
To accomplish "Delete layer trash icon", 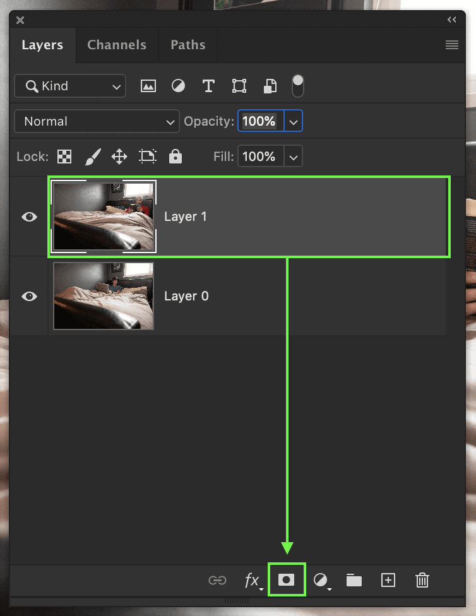I will 422,580.
